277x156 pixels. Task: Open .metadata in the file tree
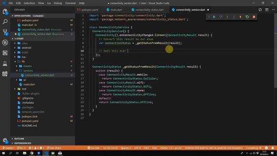(28, 103)
